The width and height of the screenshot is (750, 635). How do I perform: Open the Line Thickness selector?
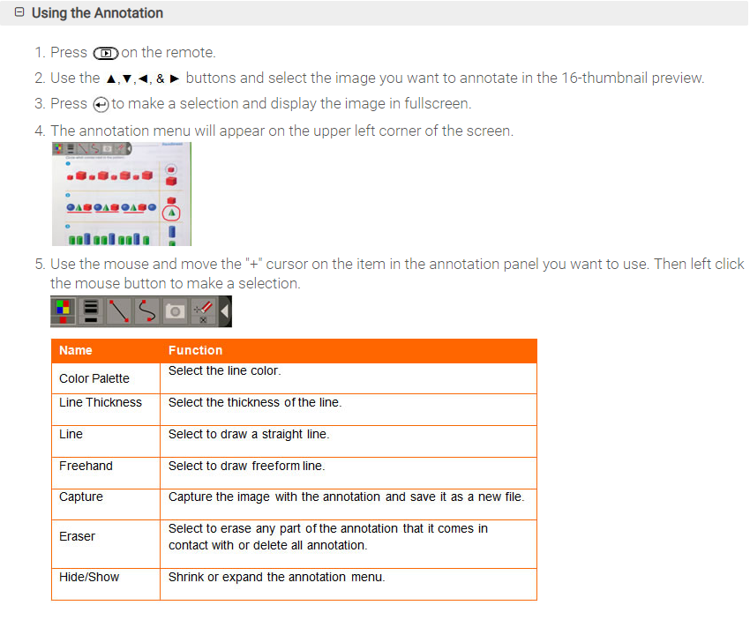(x=91, y=306)
